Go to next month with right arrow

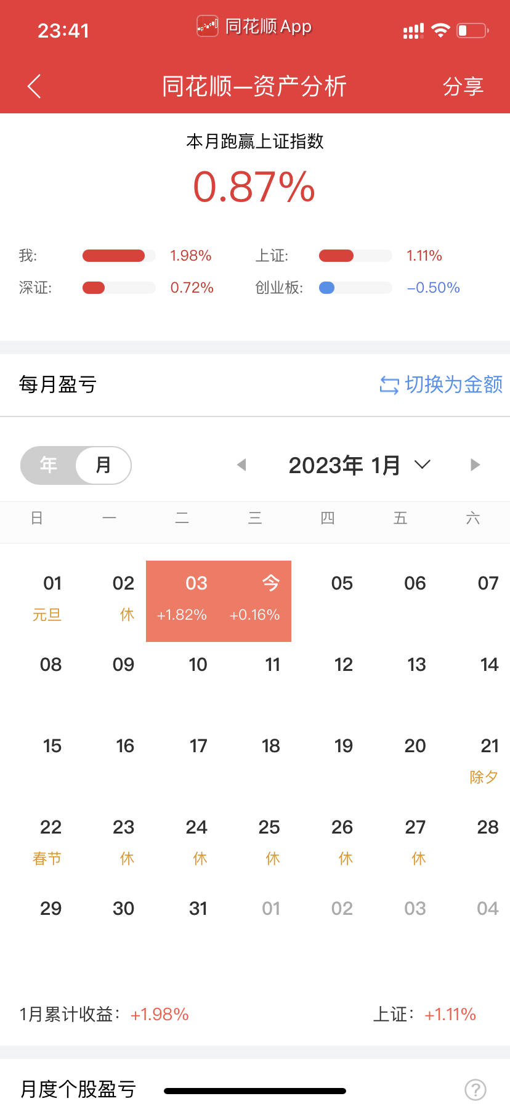(x=475, y=465)
